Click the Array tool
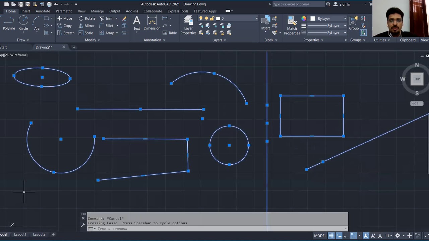Viewport: 429px width, 241px height. pyautogui.click(x=107, y=33)
